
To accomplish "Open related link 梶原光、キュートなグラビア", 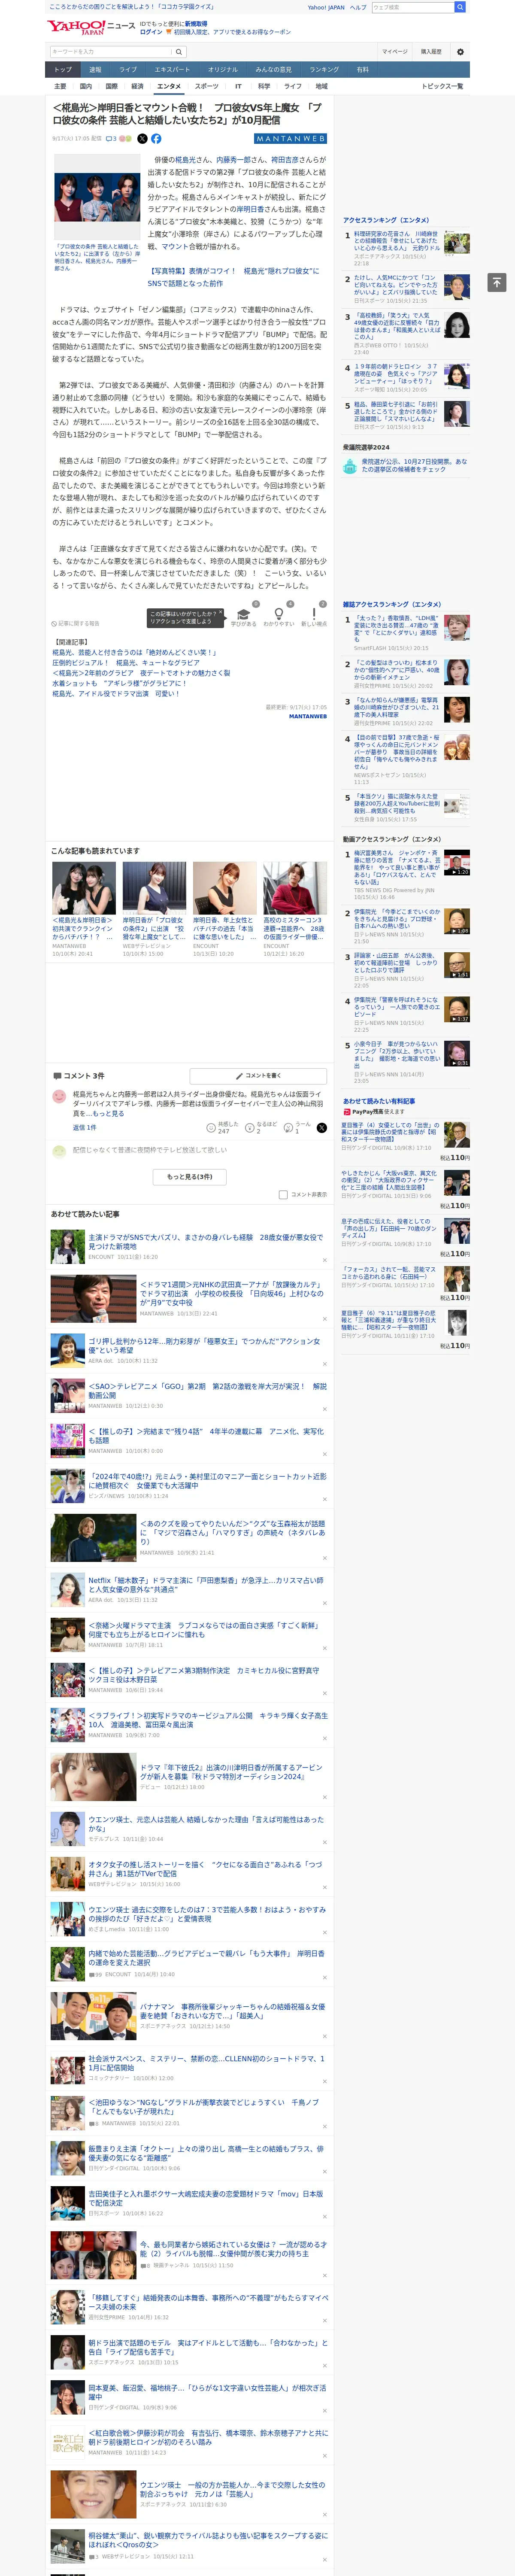I will point(126,662).
